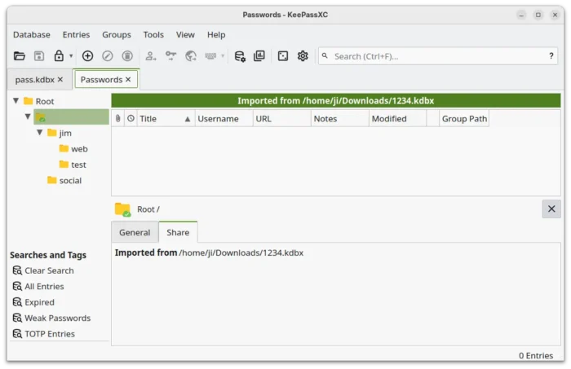Show Weak Passwords search
This screenshot has height=369, width=571.
coord(51,318)
